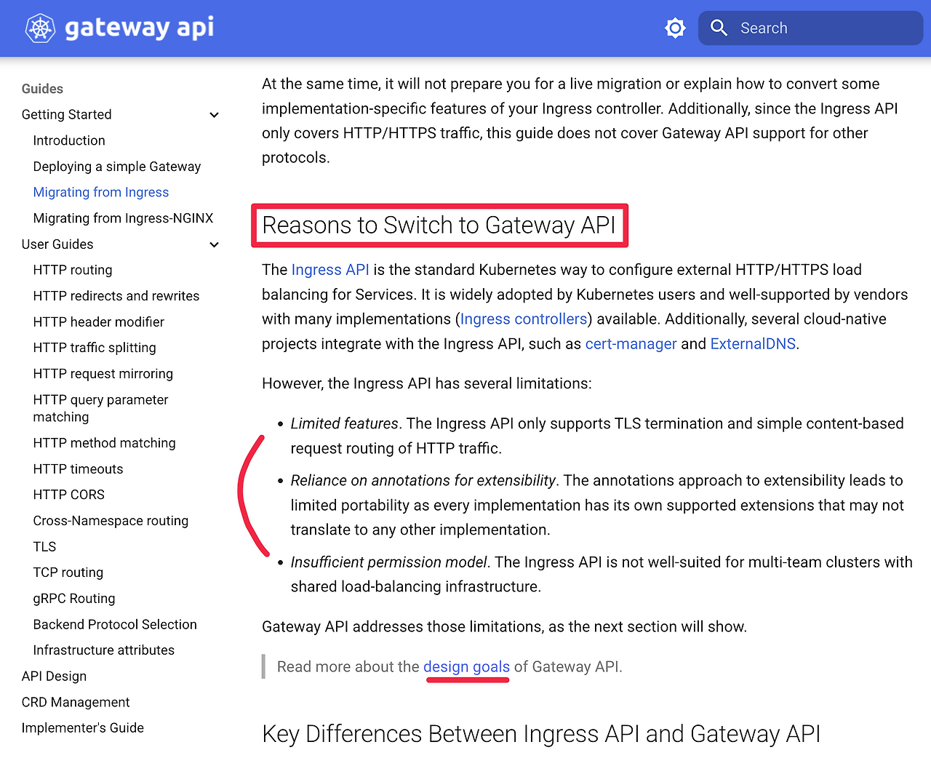Click the search magnifier icon
931x758 pixels.
pyautogui.click(x=719, y=28)
